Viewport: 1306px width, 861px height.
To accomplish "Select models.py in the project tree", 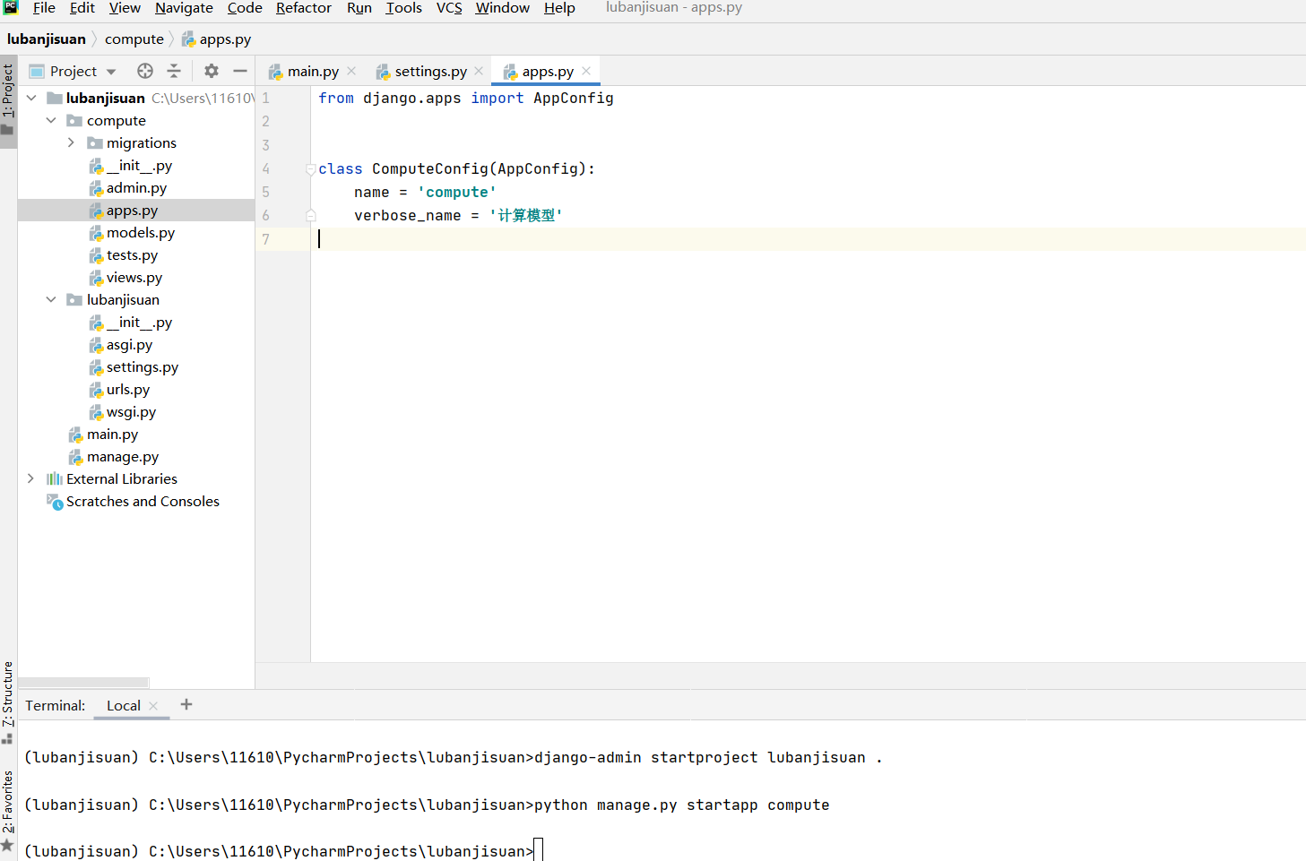I will pos(141,233).
